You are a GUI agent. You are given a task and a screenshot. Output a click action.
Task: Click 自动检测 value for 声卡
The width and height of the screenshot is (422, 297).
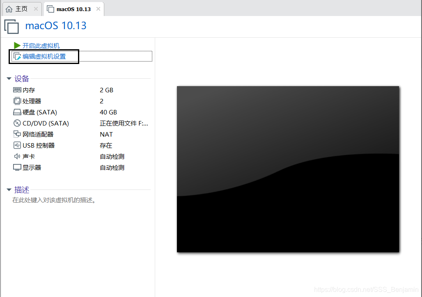click(112, 157)
